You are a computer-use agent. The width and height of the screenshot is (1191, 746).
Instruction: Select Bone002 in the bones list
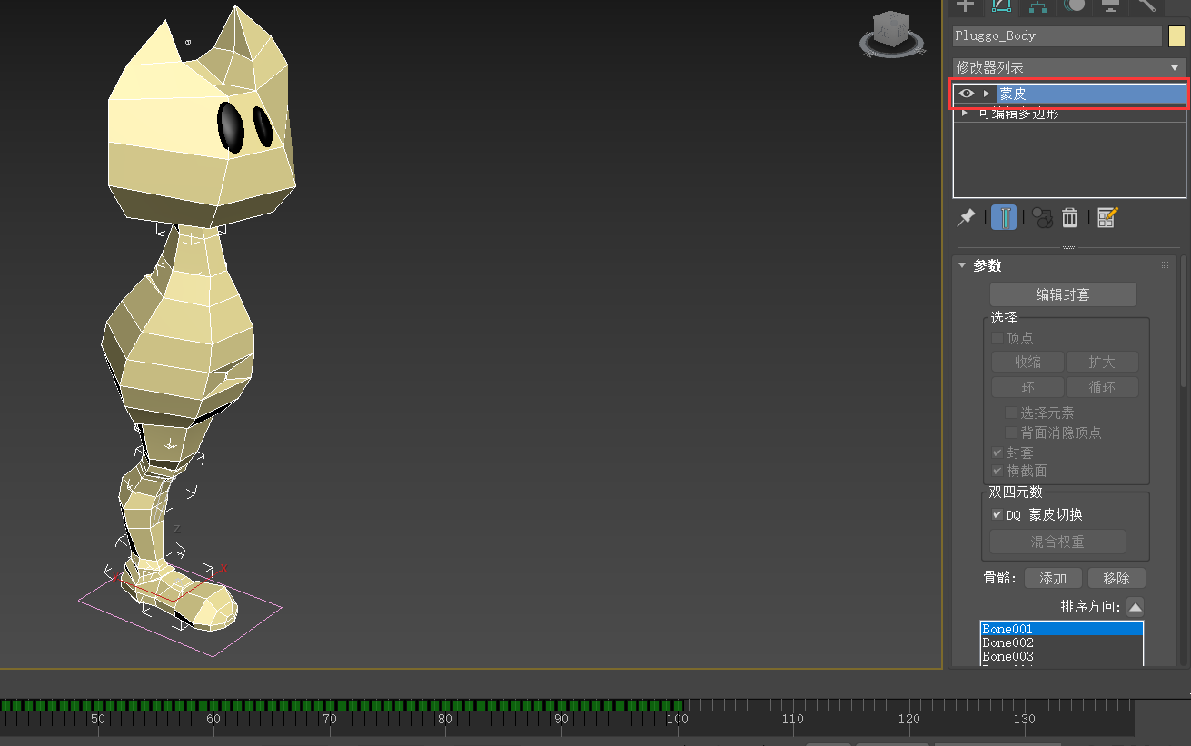tap(1007, 642)
